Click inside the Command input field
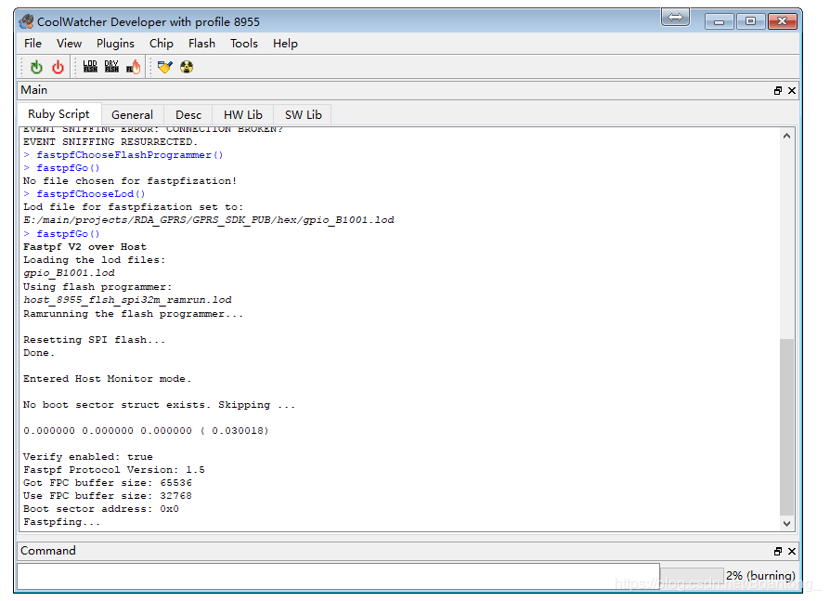This screenshot has height=601, width=830. coord(338,577)
